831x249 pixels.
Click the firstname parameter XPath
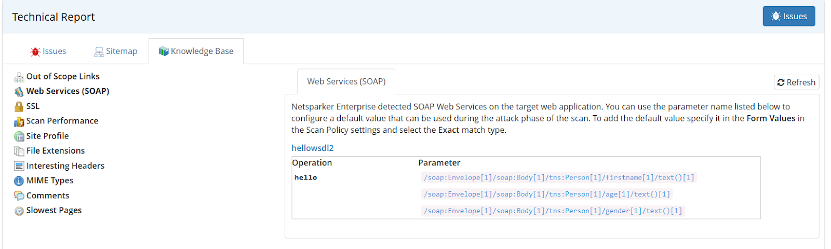[x=558, y=177]
